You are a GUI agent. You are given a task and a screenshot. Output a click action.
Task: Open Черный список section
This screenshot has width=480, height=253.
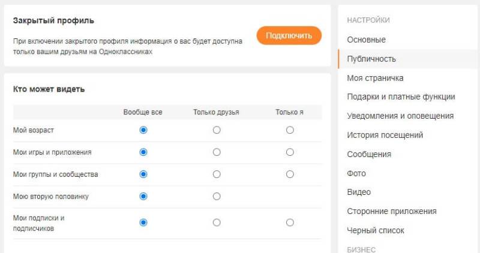[x=376, y=230]
